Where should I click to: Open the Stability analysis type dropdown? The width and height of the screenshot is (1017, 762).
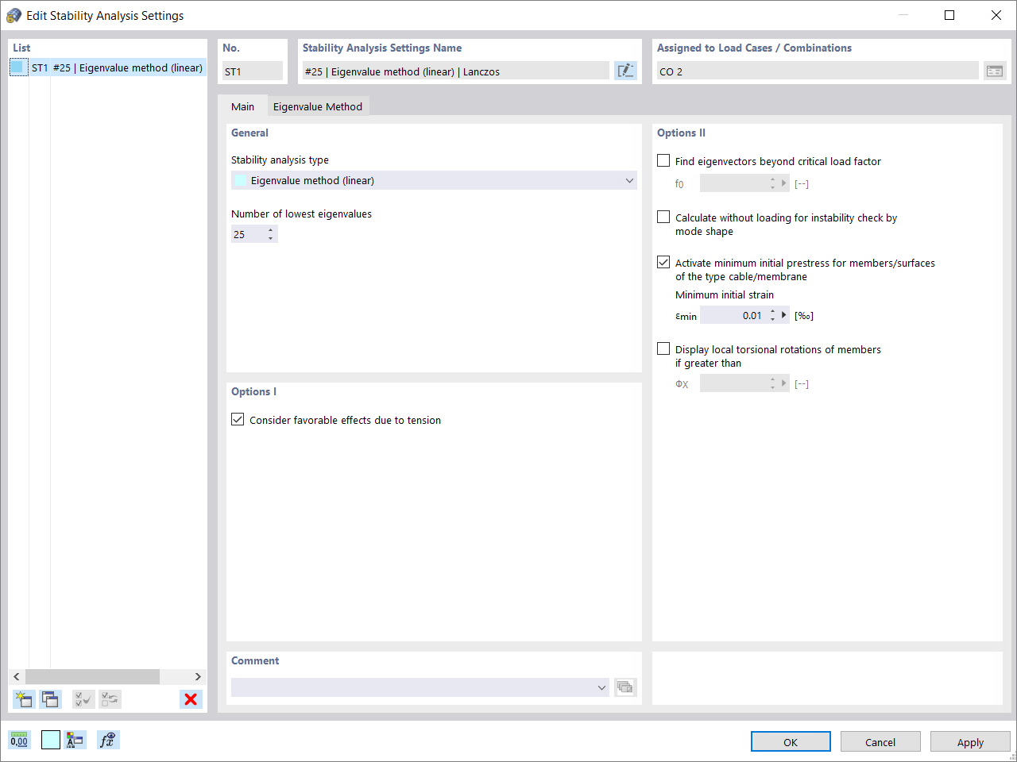pyautogui.click(x=630, y=180)
